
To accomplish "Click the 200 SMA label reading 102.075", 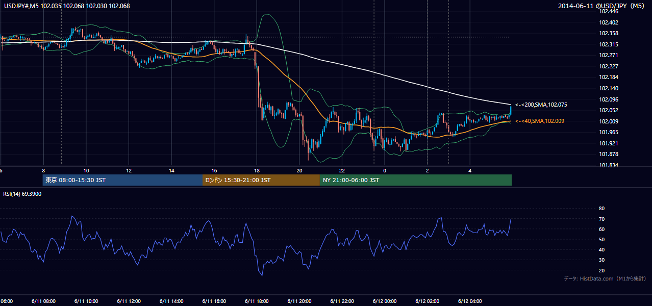I will (x=541, y=105).
